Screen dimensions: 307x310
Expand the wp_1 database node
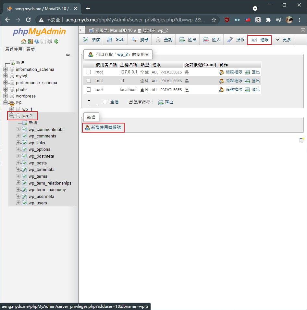pos(12,109)
